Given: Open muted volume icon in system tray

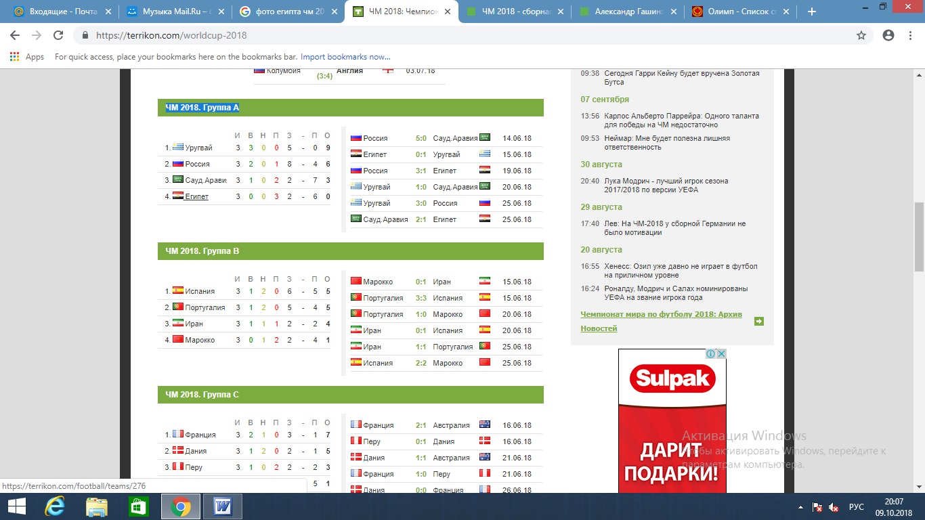Looking at the screenshot, I should (x=834, y=507).
